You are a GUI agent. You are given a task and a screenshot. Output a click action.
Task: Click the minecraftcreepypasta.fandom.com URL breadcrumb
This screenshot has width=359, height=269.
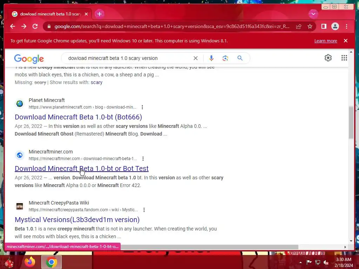83,210
